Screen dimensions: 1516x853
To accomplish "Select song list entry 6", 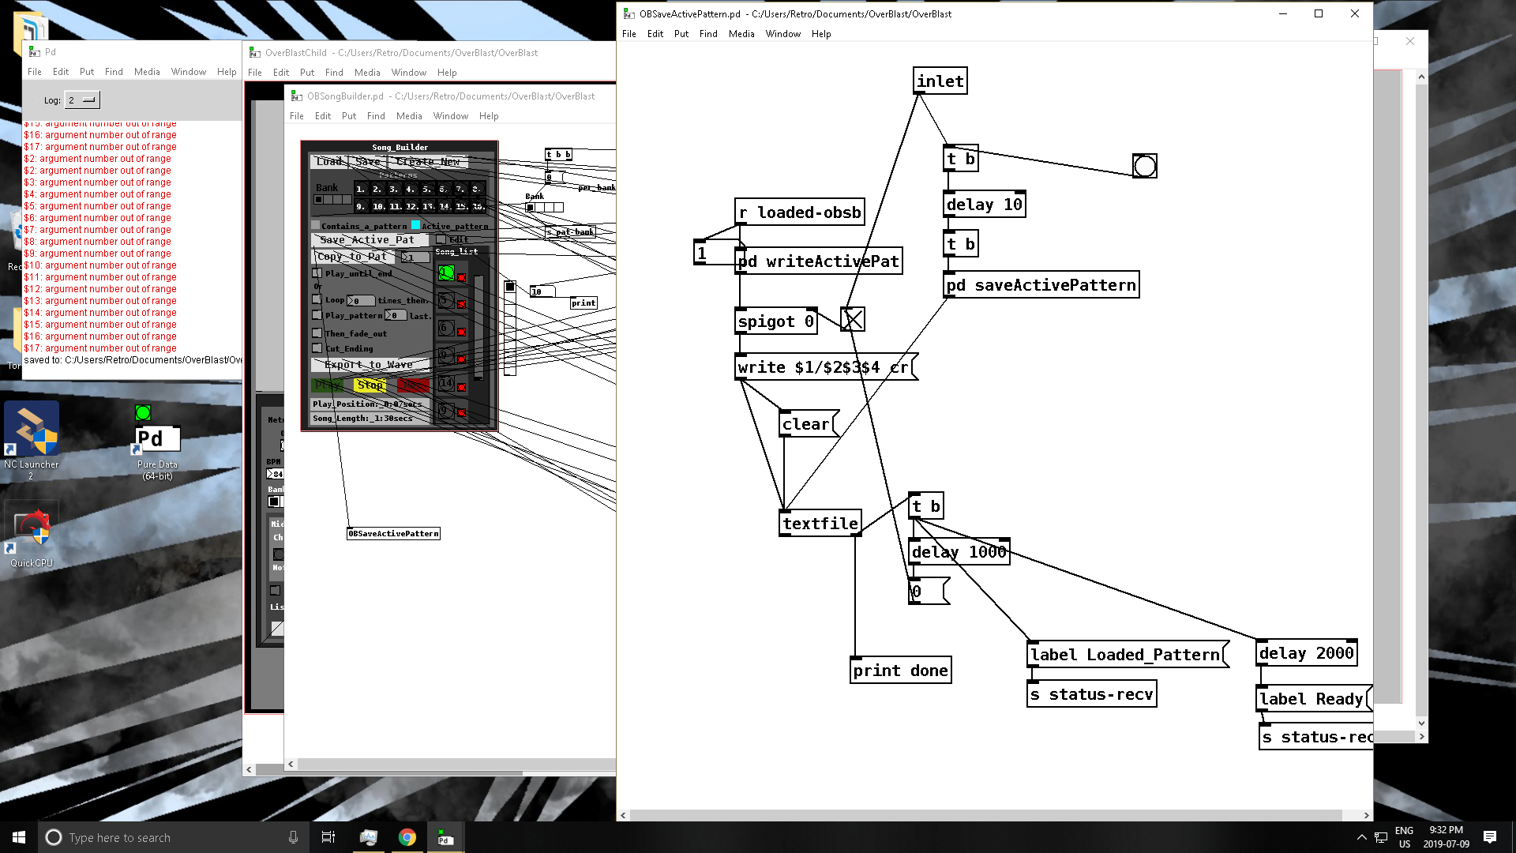I will pos(446,328).
